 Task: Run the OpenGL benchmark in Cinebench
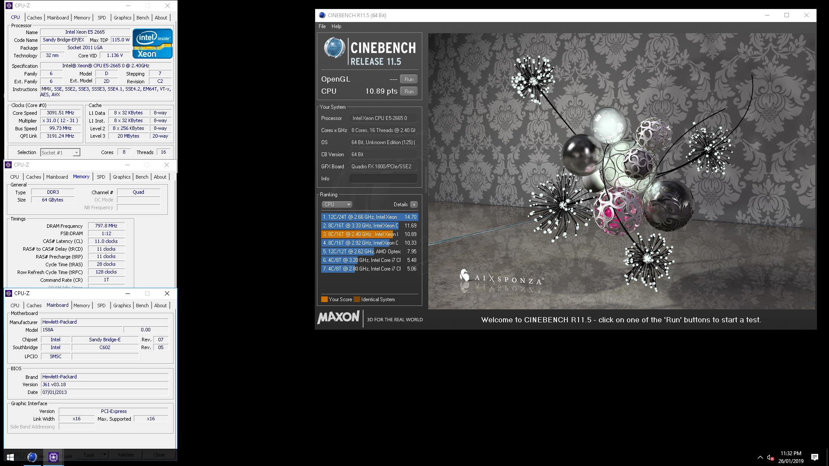coord(409,79)
